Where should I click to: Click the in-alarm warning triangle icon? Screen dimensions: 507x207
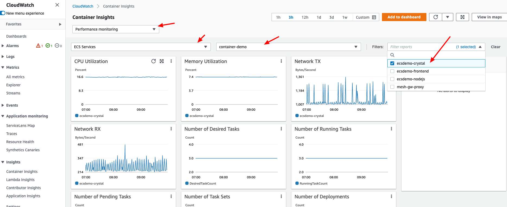coord(38,45)
